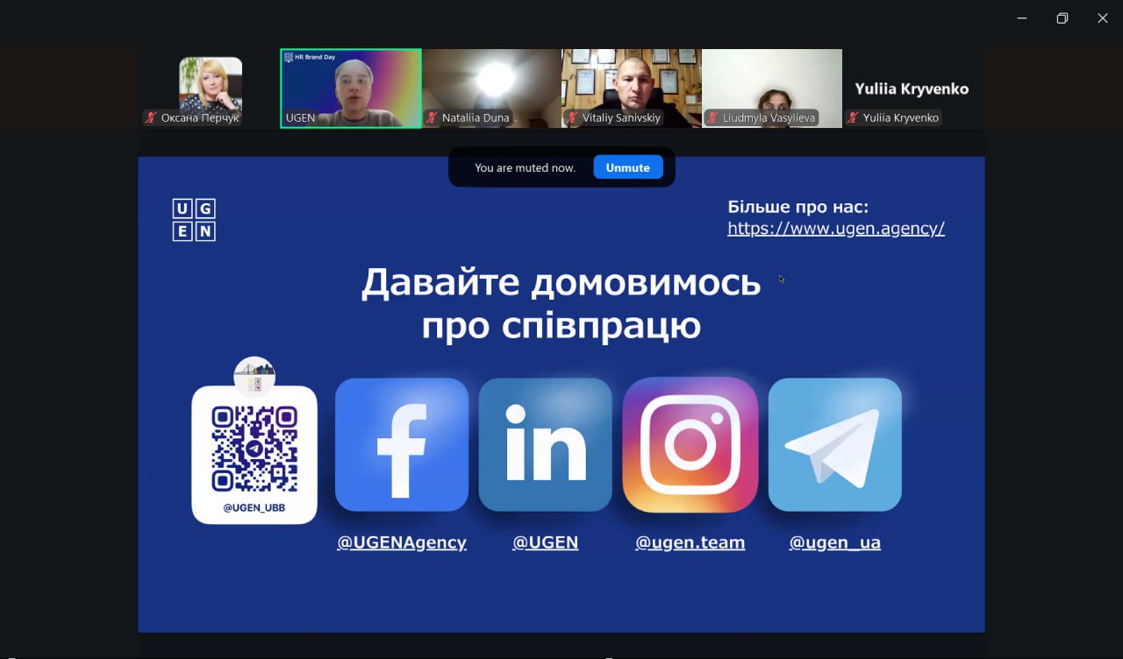Viewport: 1123px width, 659px height.
Task: Open the @ugen.team Instagram link
Action: pyautogui.click(x=690, y=542)
